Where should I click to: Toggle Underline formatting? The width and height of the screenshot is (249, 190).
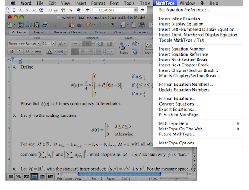point(27,51)
